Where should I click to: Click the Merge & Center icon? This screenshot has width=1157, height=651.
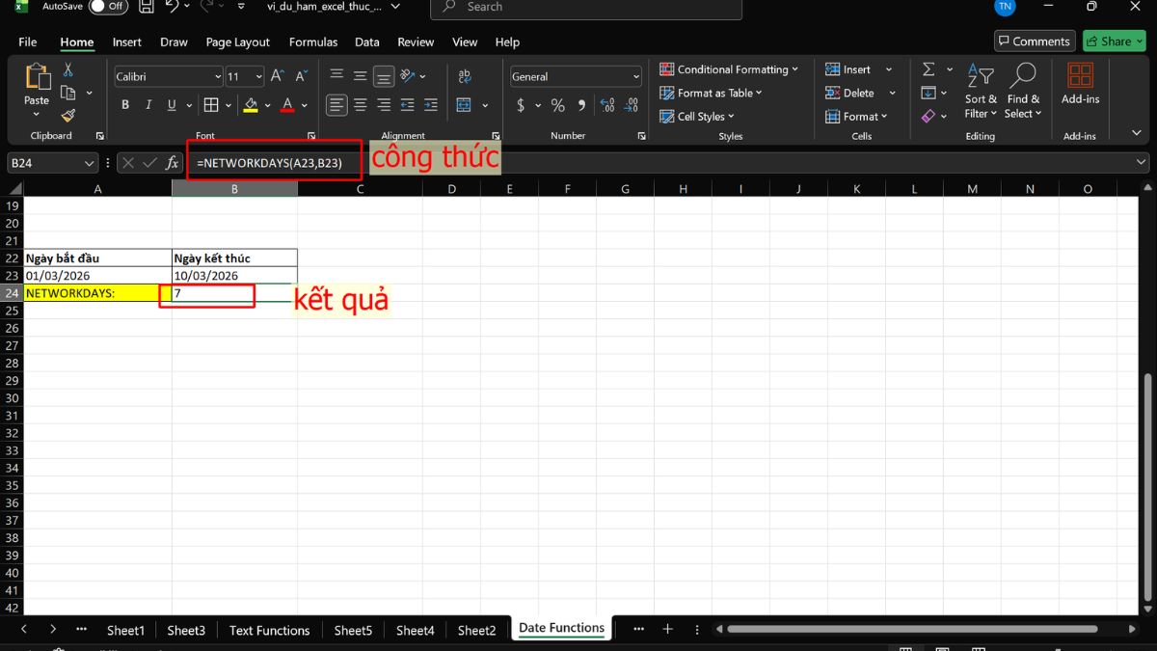(x=464, y=105)
